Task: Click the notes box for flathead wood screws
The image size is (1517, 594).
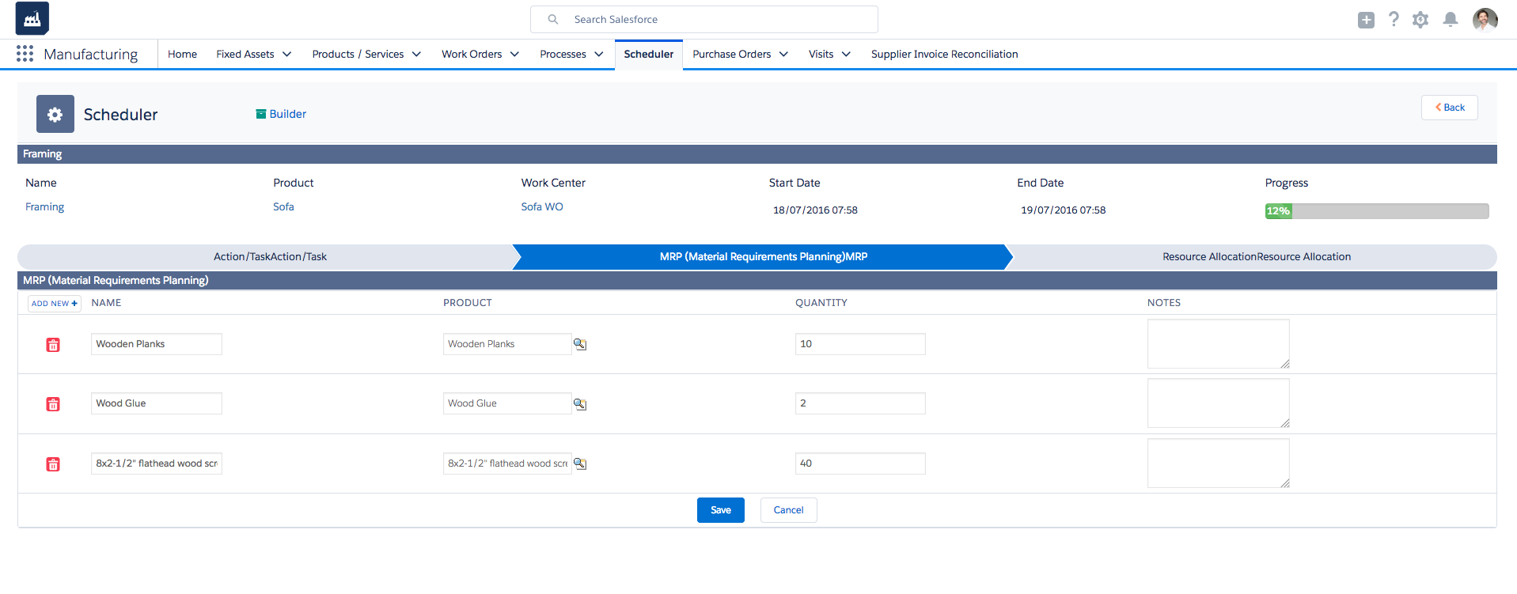Action: point(1219,463)
